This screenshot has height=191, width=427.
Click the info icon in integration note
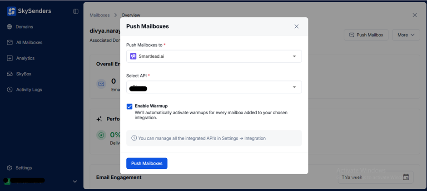coord(134,138)
